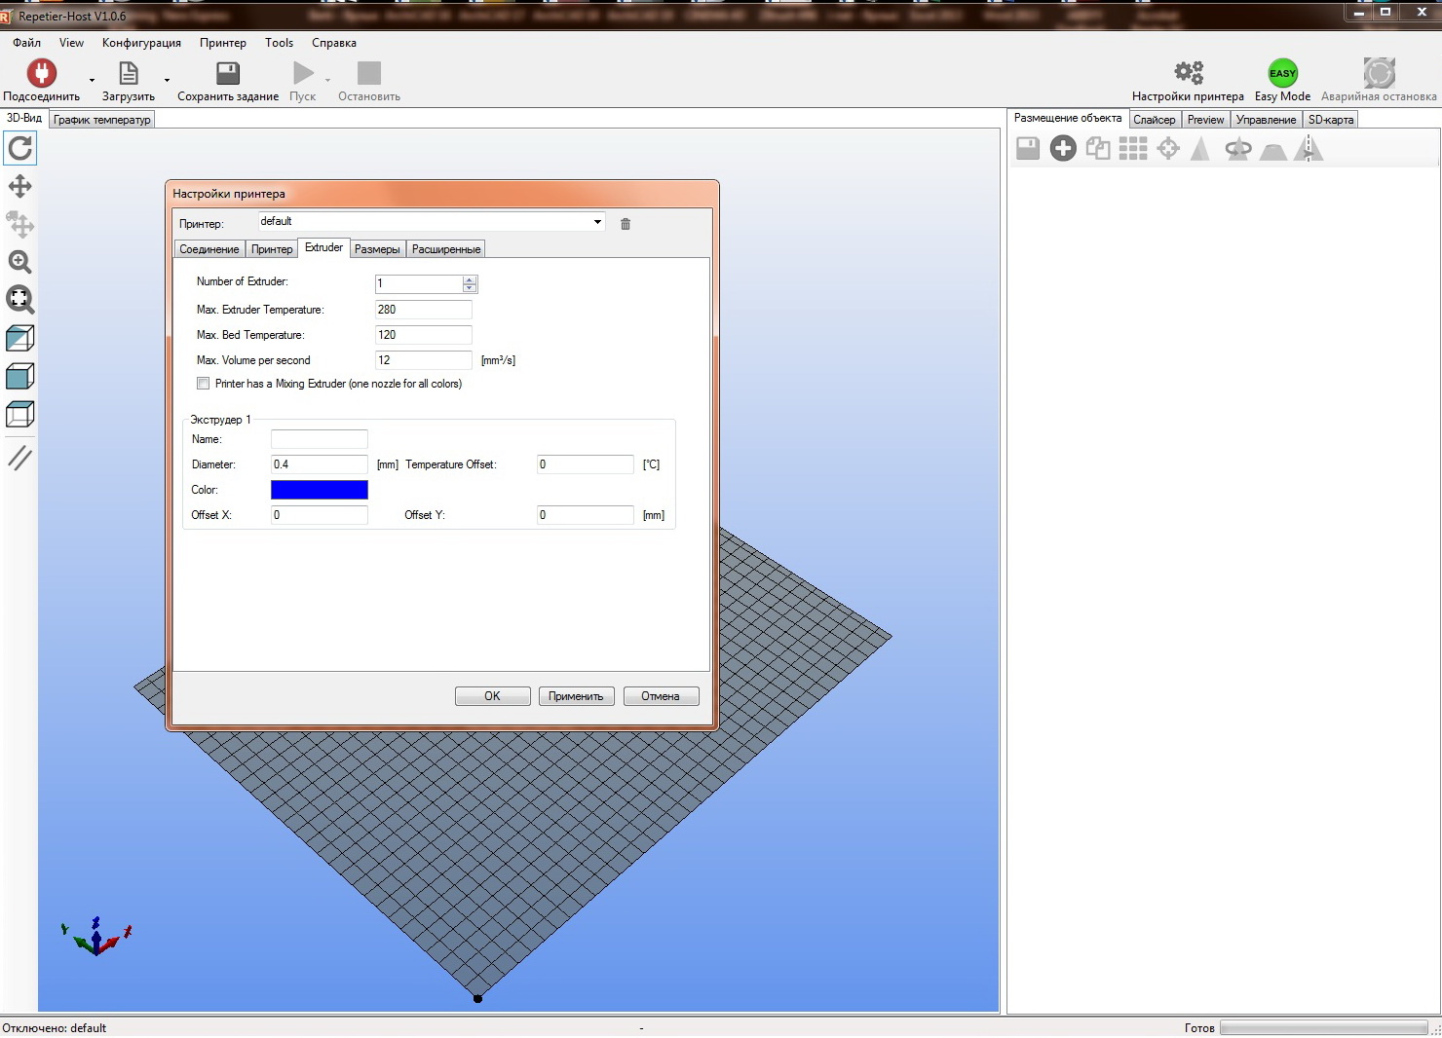Switch to the top cube view

coord(20,414)
